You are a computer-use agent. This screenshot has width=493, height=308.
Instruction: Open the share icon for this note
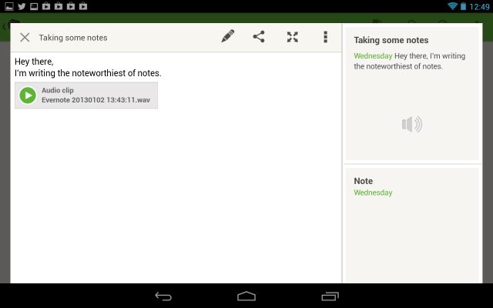(259, 37)
